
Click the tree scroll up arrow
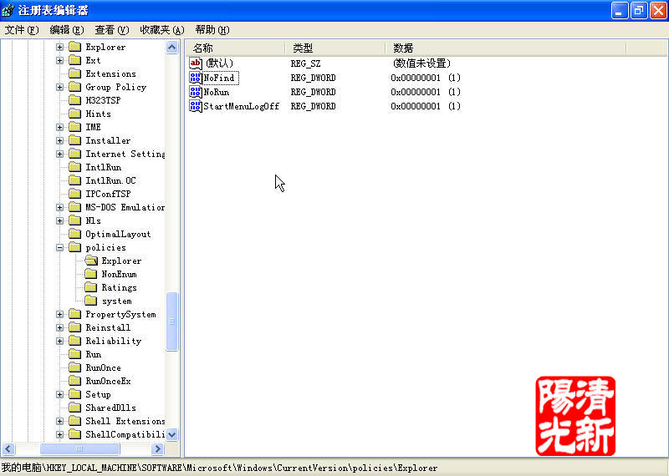click(172, 47)
